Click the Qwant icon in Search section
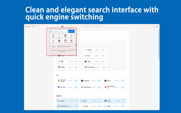The width and height of the screenshot is (181, 113). (x=105, y=106)
